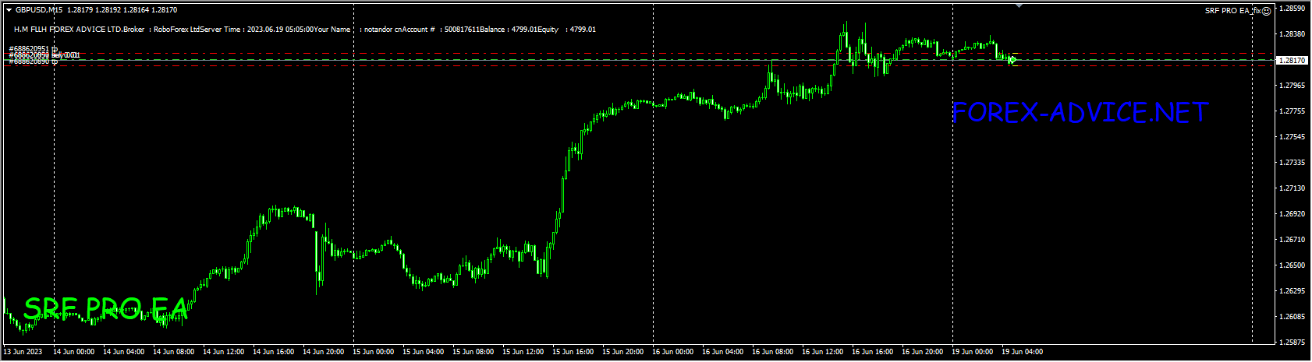Screen dimensions: 1312x362
Task: Click the 13 Jun 2023 time label
Action: [x=23, y=352]
